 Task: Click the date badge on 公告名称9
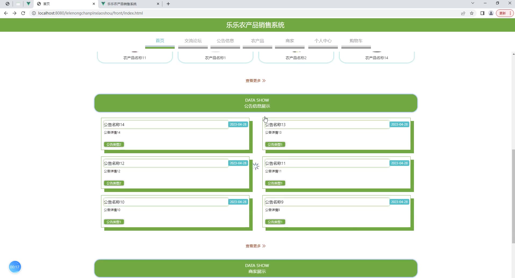click(399, 202)
